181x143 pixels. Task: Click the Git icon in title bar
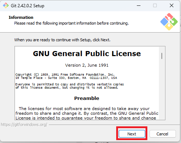pos(6,5)
